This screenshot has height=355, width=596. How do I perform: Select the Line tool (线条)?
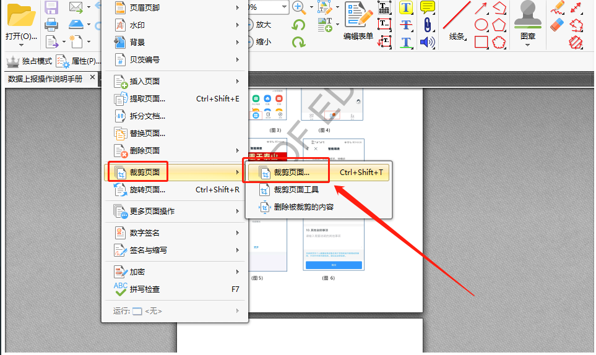click(x=457, y=21)
